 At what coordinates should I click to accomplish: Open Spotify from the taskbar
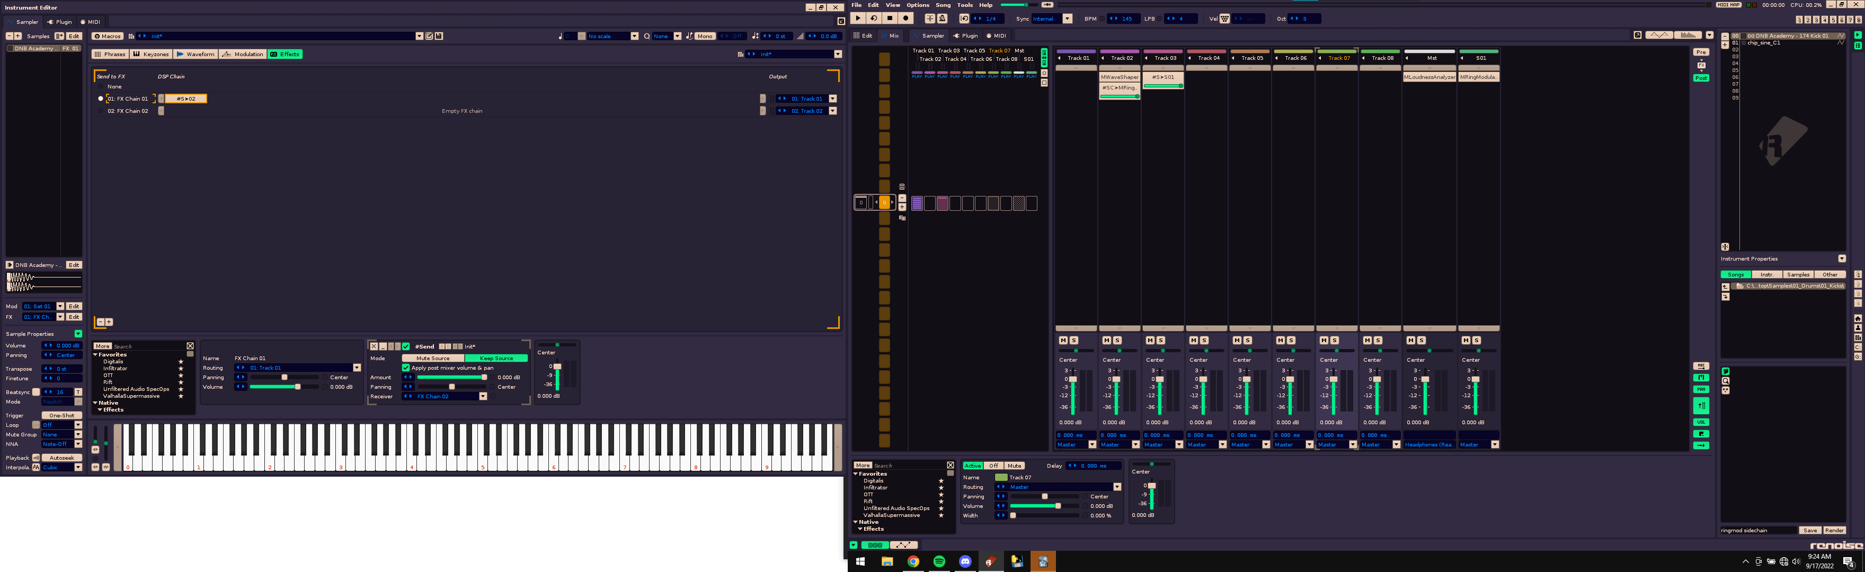pyautogui.click(x=939, y=561)
